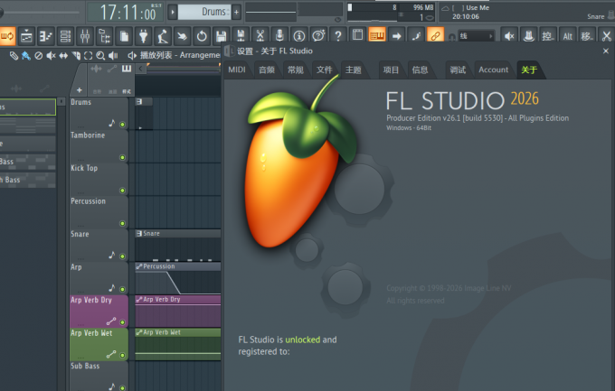The image size is (615, 391).
Task: Open the Arp Verb Wet clip menu icon
Action: [139, 332]
